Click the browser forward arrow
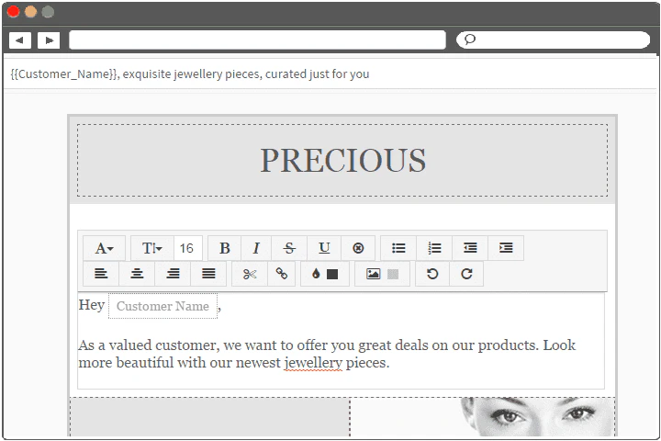Viewport: 661px width, 441px height. tap(49, 40)
